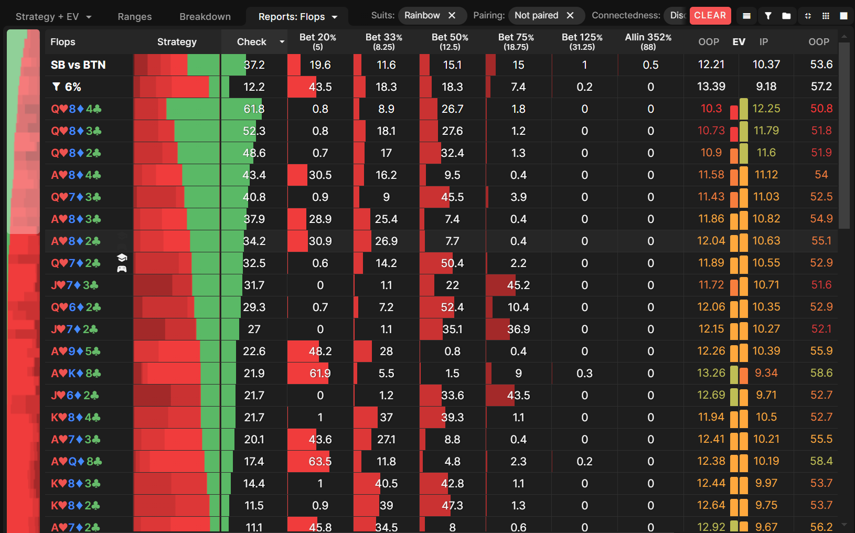
Task: Open the Check column sort dropdown arrow
Action: pyautogui.click(x=282, y=42)
